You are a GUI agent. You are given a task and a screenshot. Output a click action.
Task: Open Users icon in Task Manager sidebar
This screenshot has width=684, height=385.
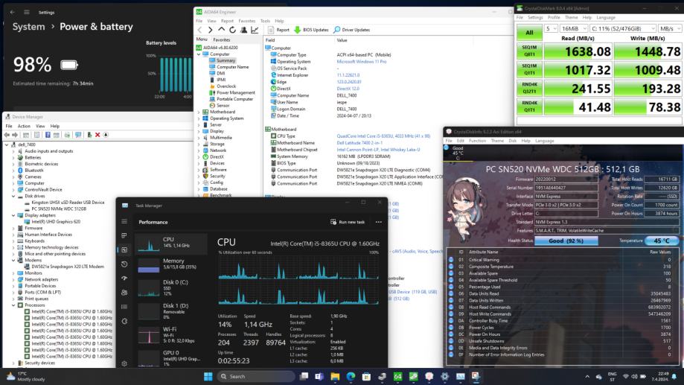pyautogui.click(x=124, y=293)
